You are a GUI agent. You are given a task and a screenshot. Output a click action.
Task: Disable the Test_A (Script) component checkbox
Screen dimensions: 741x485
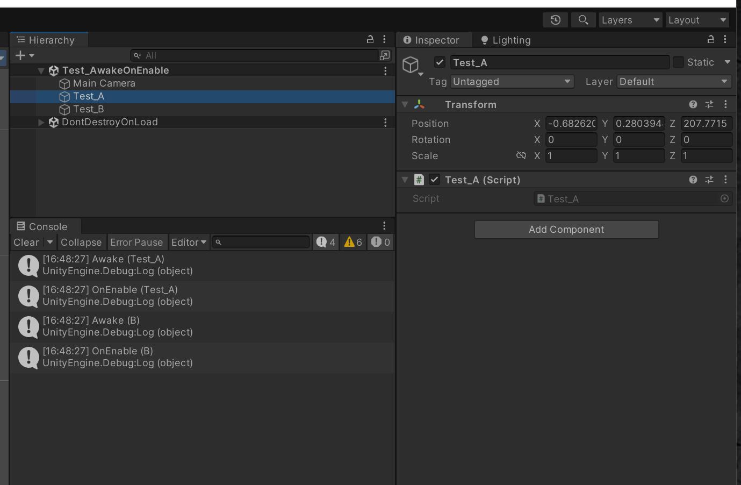[434, 180]
